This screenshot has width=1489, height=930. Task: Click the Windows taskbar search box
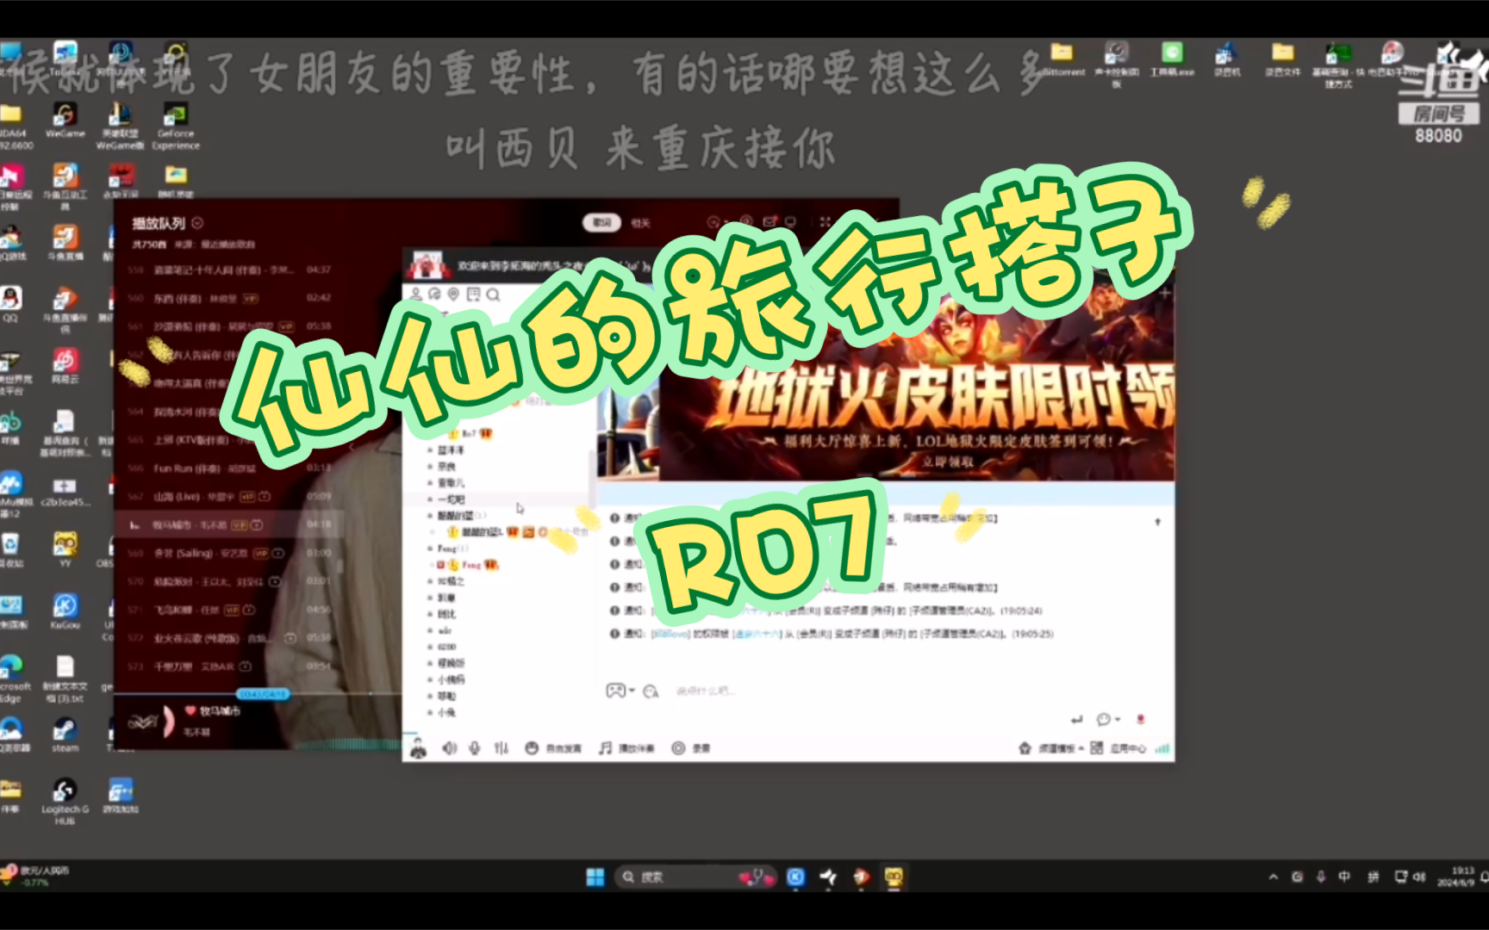pyautogui.click(x=695, y=877)
